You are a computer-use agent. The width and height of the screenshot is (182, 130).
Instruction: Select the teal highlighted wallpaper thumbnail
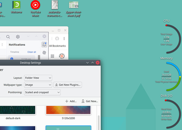click(68, 128)
